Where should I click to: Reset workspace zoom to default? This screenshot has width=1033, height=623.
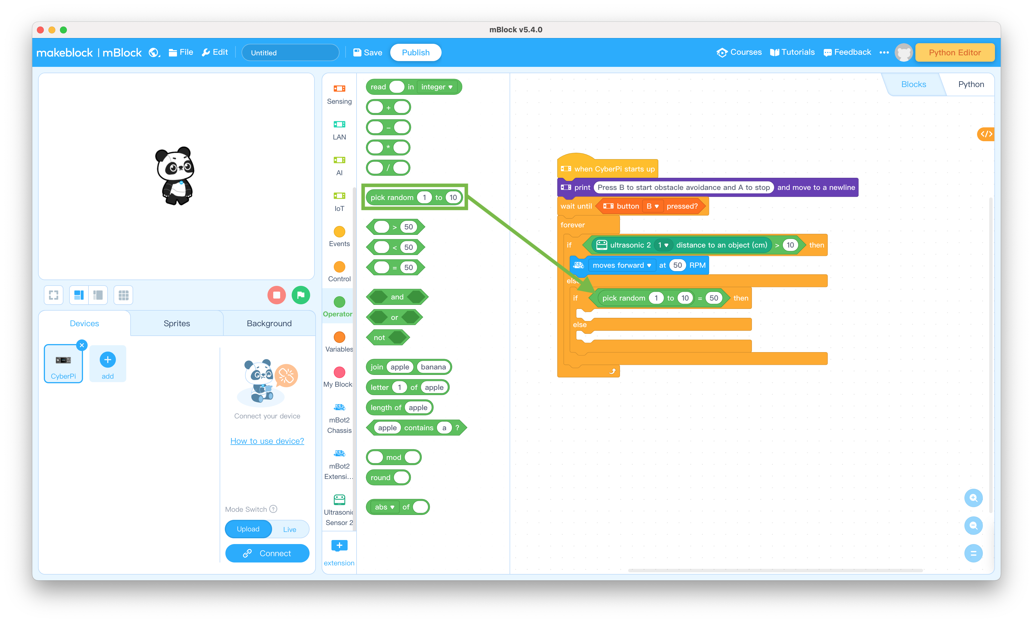click(x=973, y=553)
